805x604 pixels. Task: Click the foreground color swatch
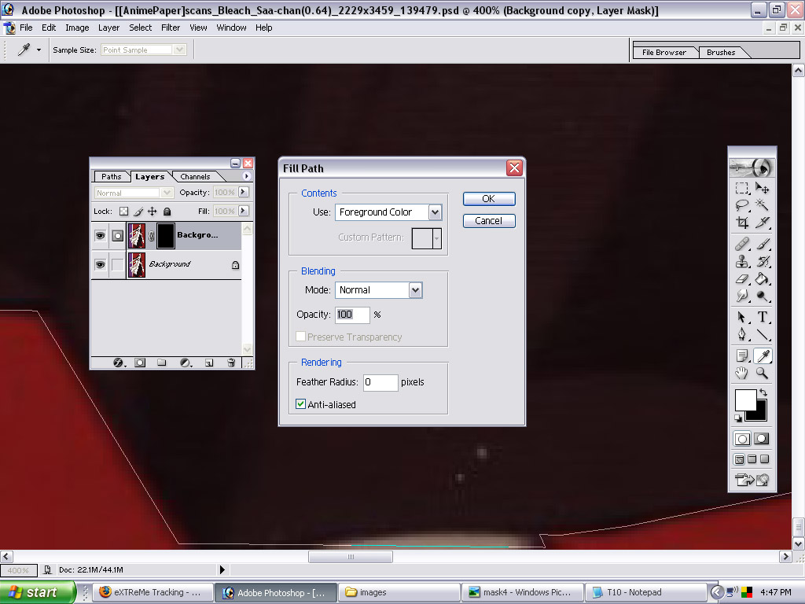745,400
